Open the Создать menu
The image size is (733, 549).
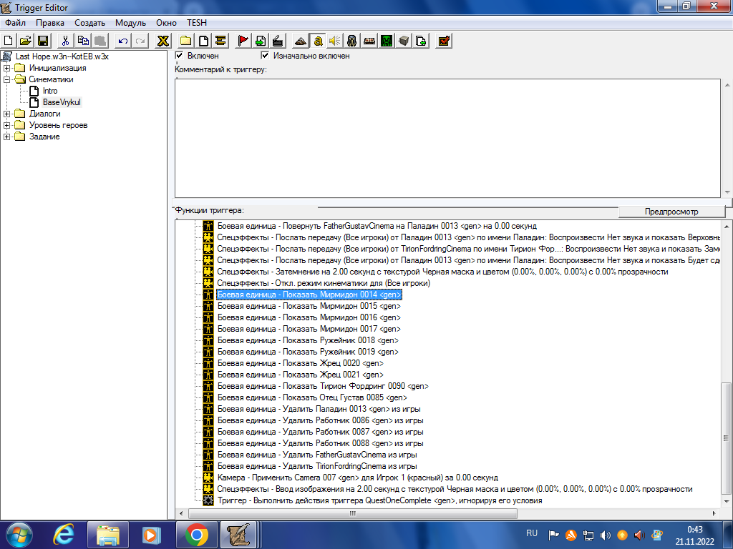(x=89, y=23)
